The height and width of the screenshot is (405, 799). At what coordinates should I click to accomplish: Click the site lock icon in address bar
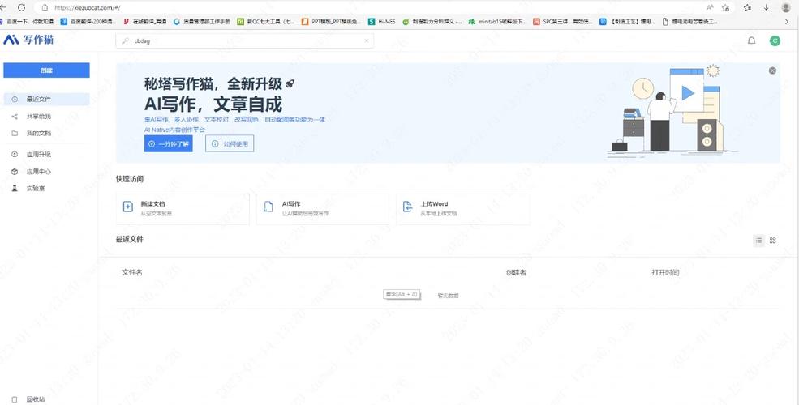tap(45, 7)
